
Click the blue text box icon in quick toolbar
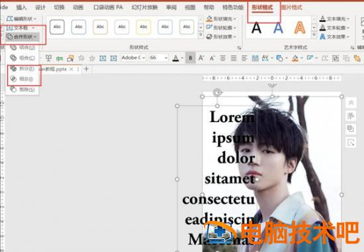click(x=103, y=58)
